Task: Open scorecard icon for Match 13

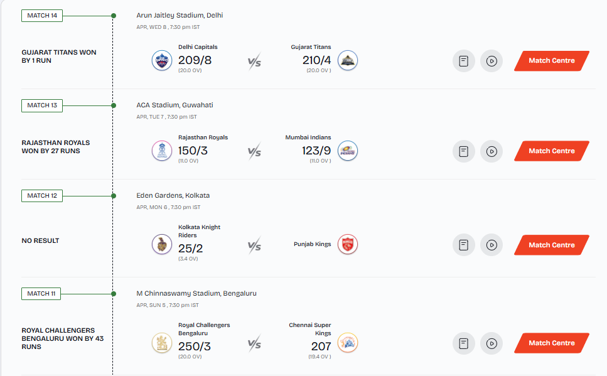Action: click(464, 151)
